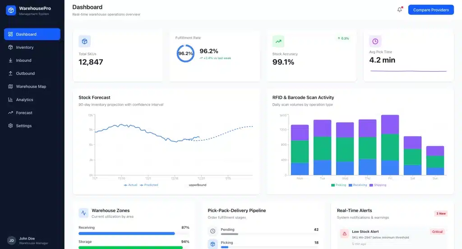Click the Avg Pick Time clock icon
462x249 pixels.
tap(375, 41)
